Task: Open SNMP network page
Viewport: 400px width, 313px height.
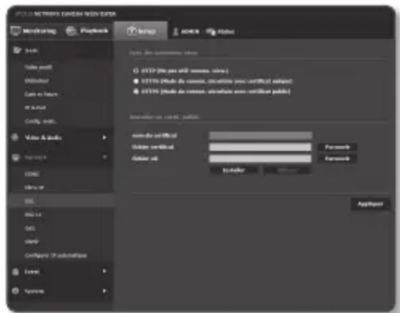Action: point(32,241)
